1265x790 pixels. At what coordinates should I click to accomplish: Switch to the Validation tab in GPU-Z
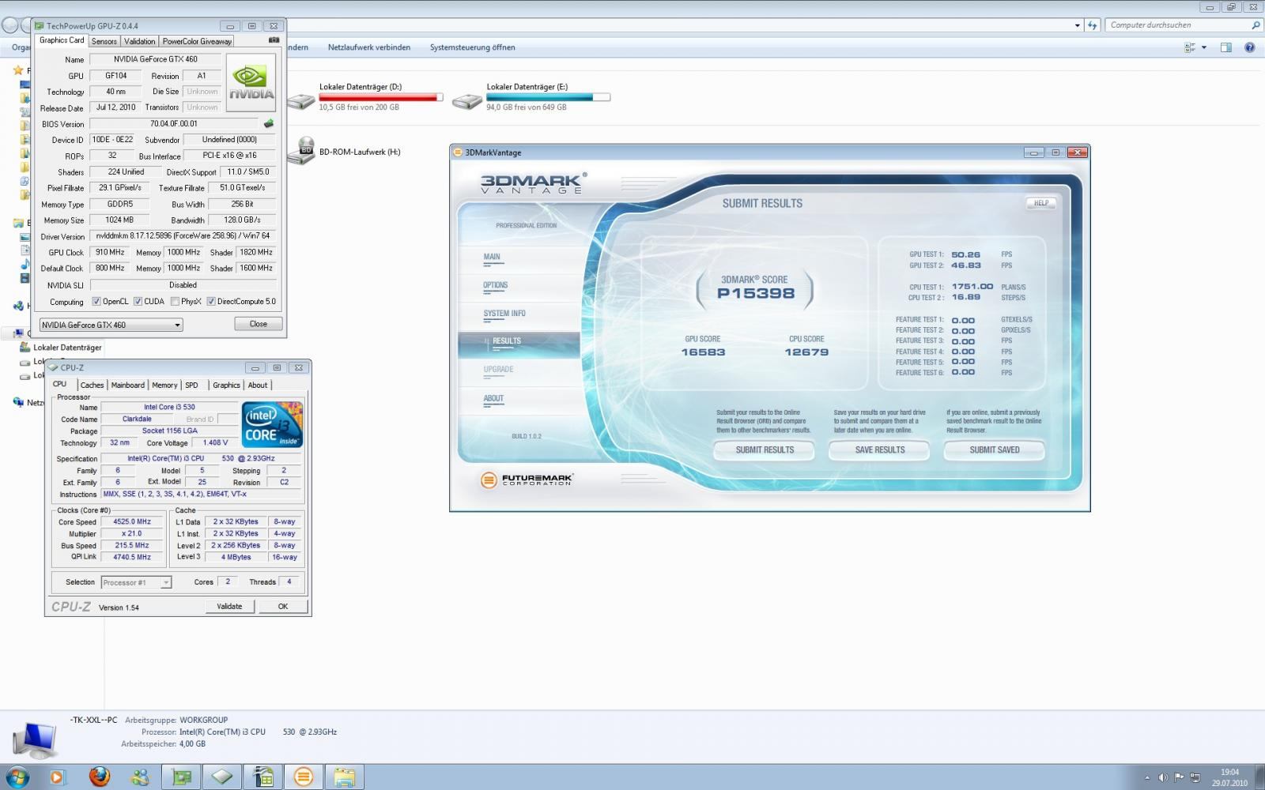[x=139, y=41]
